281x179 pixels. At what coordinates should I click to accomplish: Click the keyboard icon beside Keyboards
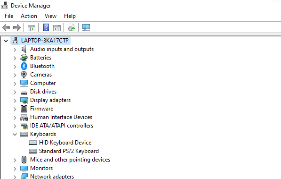[x=24, y=134]
